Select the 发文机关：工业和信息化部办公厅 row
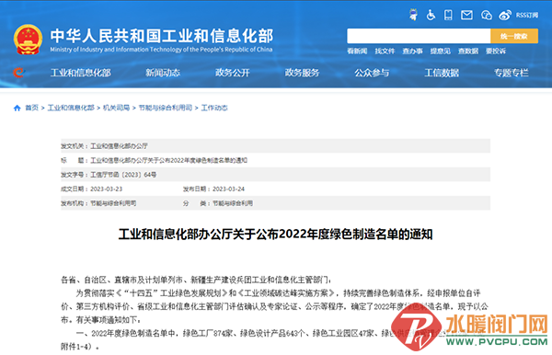This screenshot has height=355, width=552. click(275, 145)
